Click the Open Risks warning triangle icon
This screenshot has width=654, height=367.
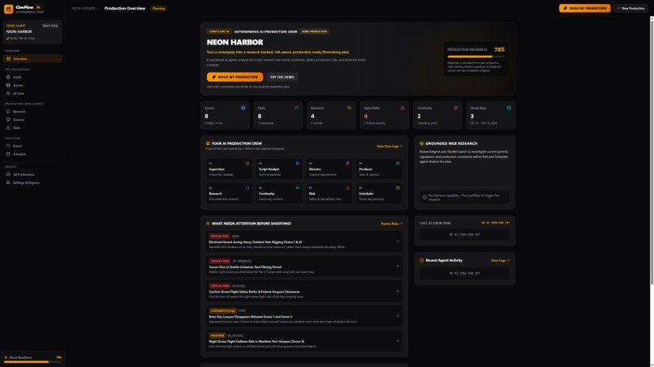[402, 108]
